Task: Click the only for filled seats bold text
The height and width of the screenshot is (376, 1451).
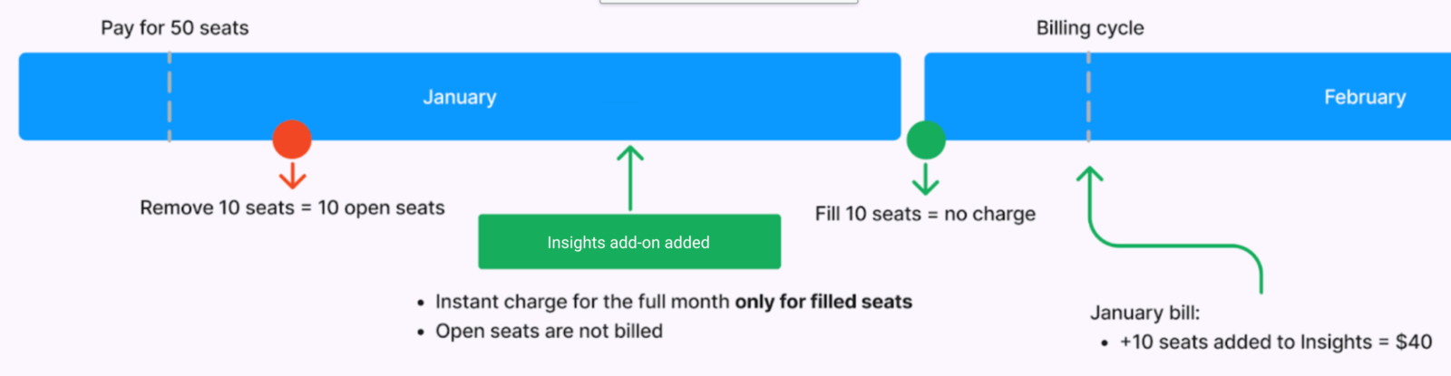Action: coord(823,302)
